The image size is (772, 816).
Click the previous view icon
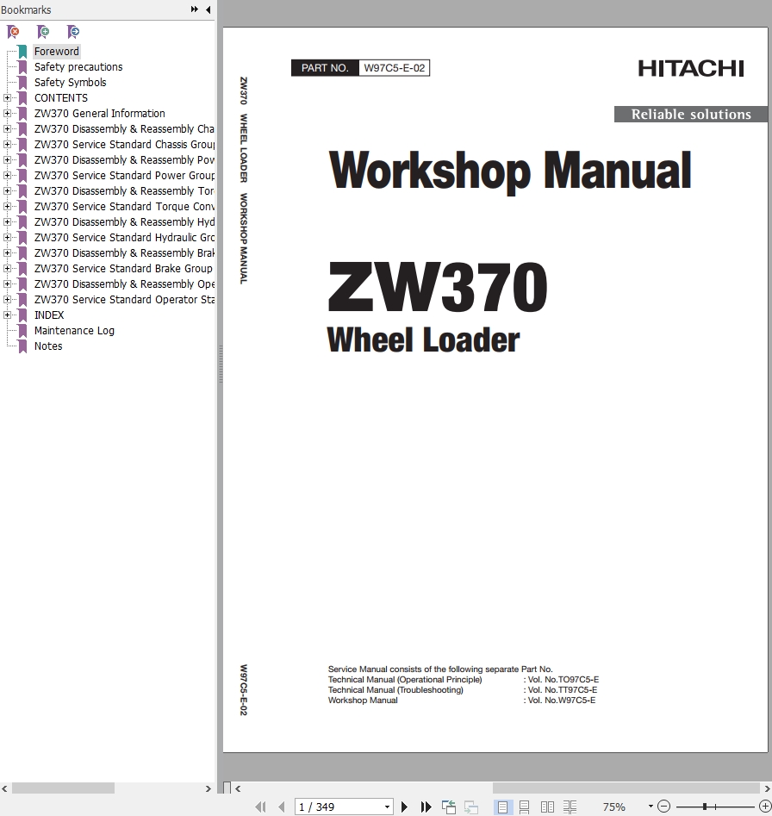pos(448,807)
